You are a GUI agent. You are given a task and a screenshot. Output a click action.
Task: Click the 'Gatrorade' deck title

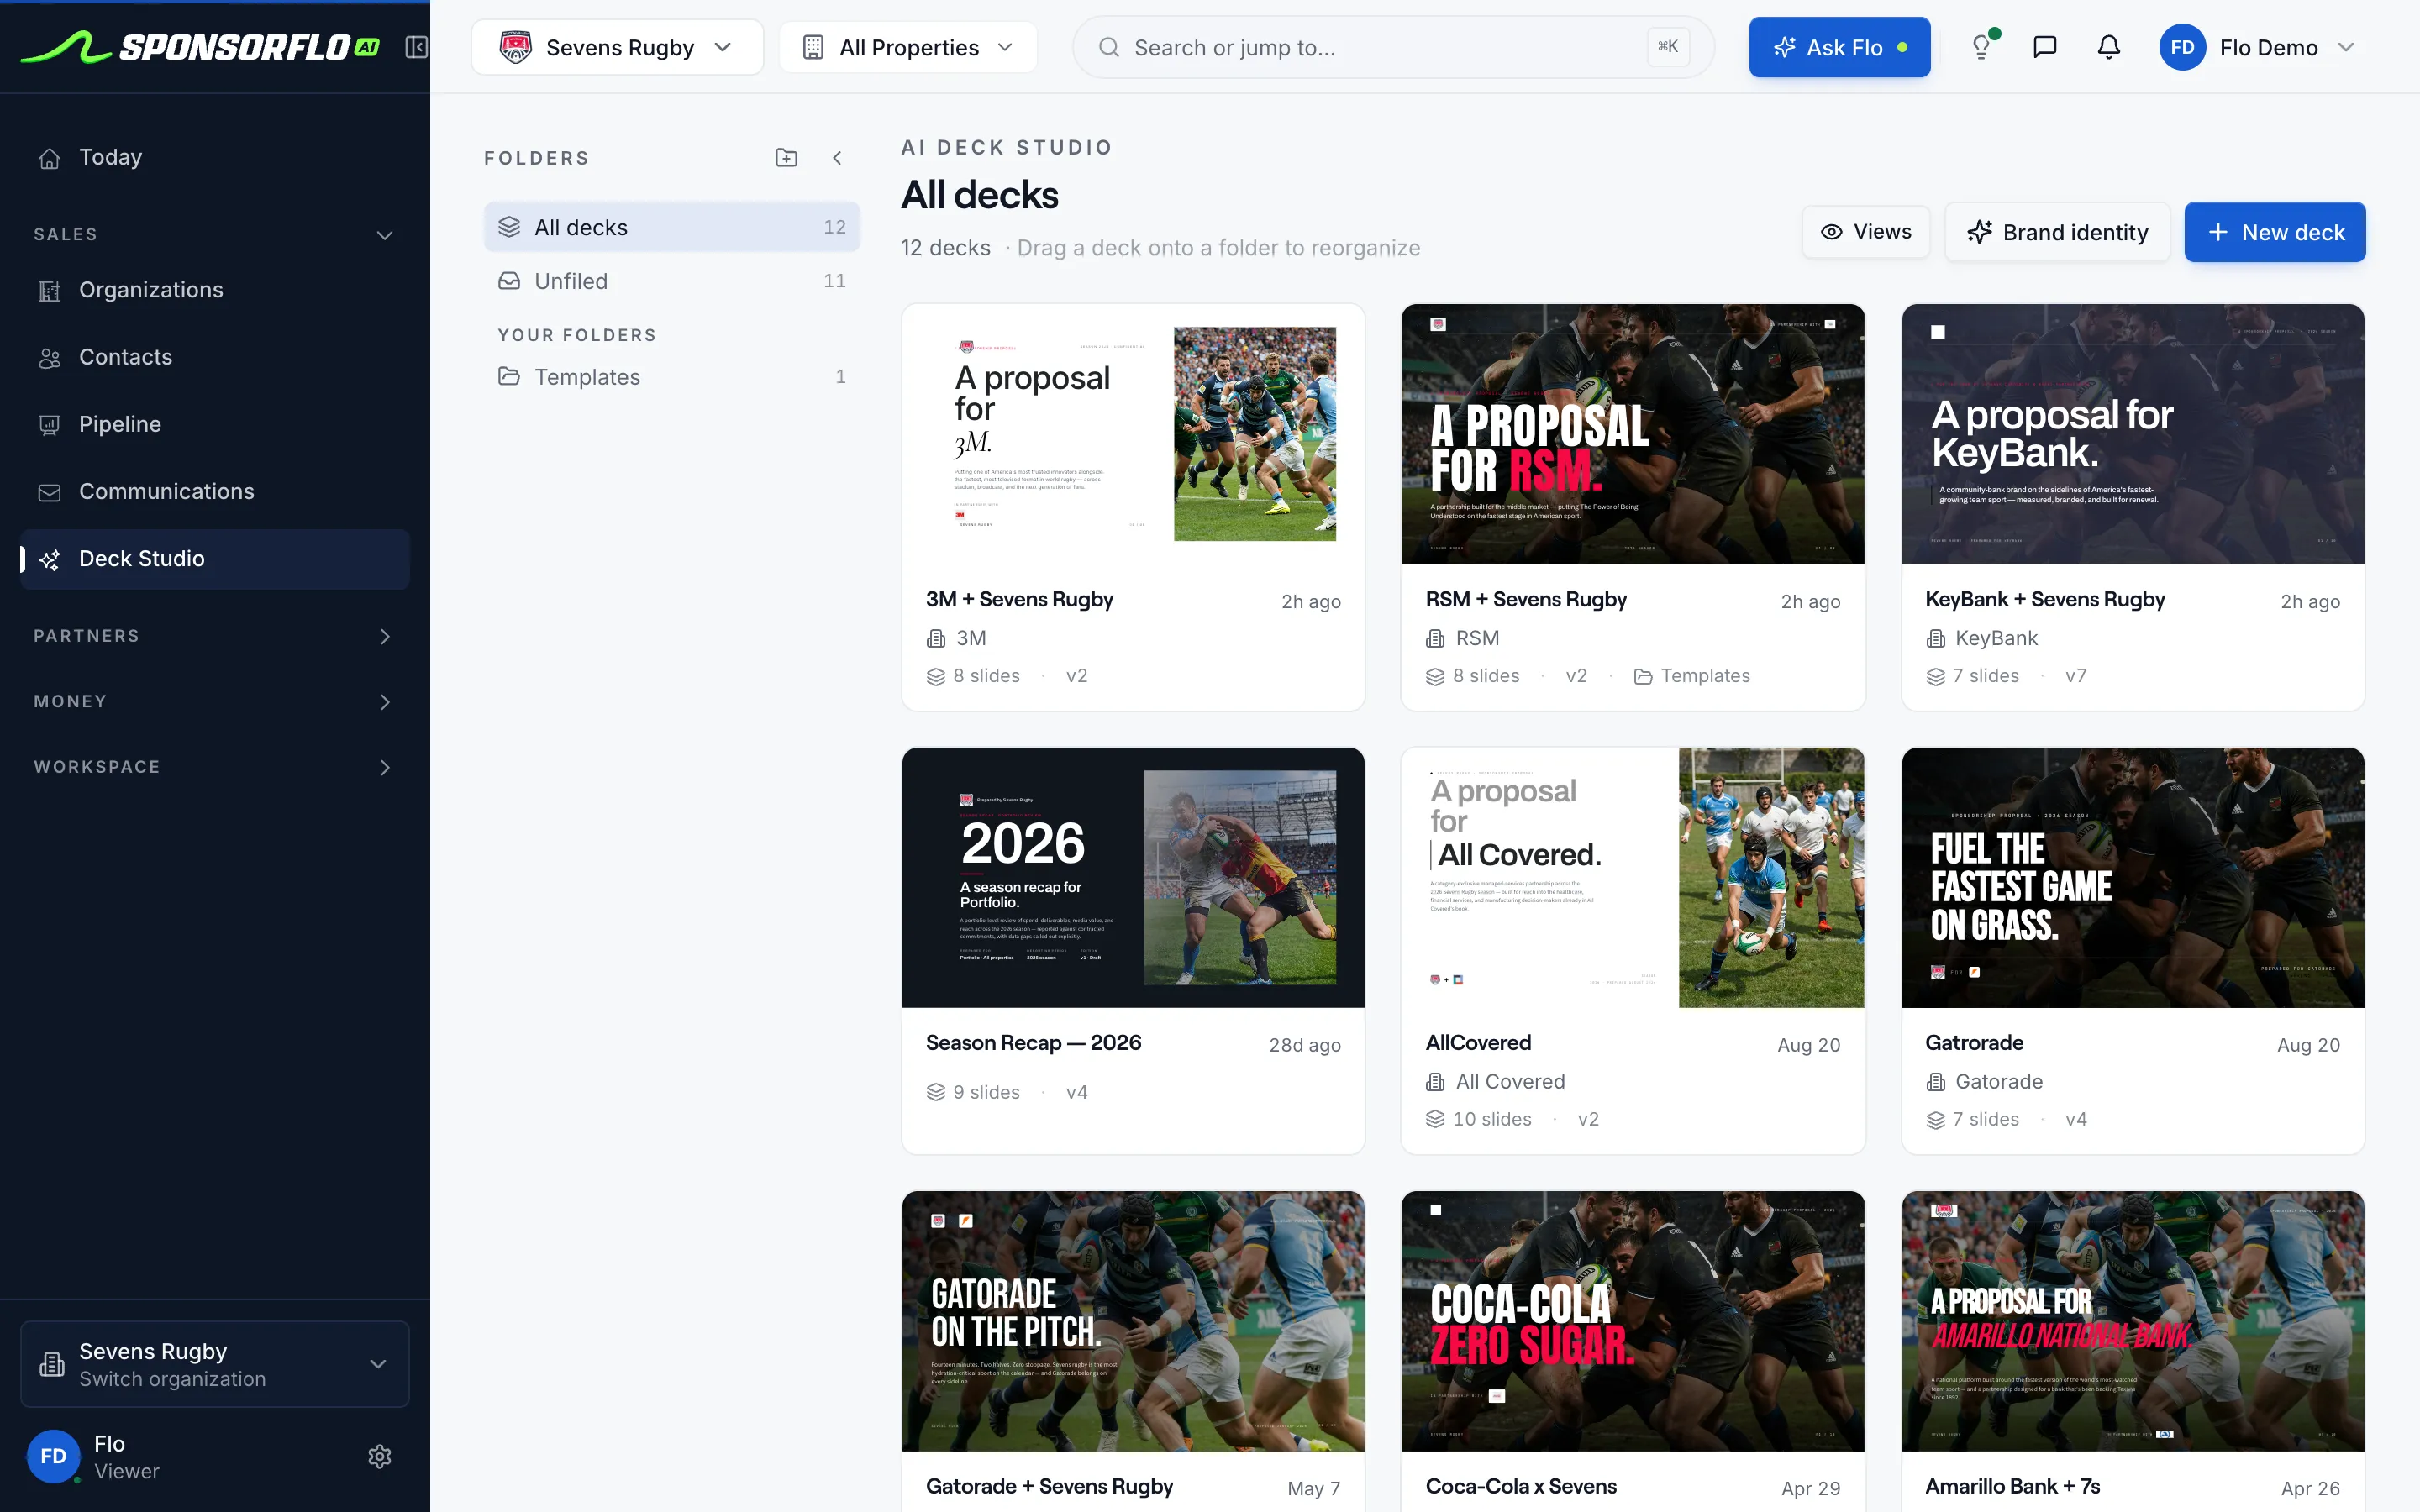pos(1974,1043)
